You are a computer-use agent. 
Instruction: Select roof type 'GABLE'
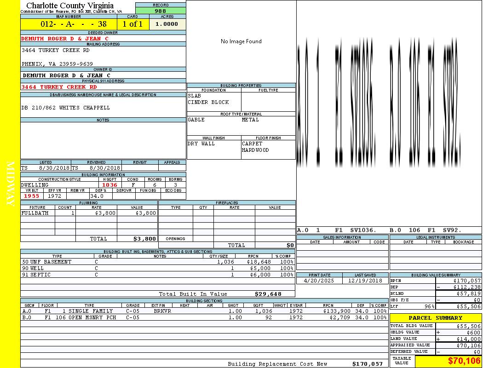pyautogui.click(x=196, y=120)
